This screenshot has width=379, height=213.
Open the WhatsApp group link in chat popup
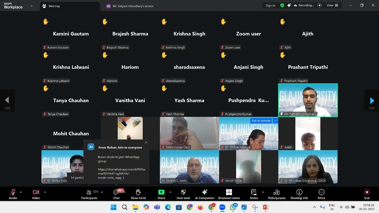pos(121,173)
